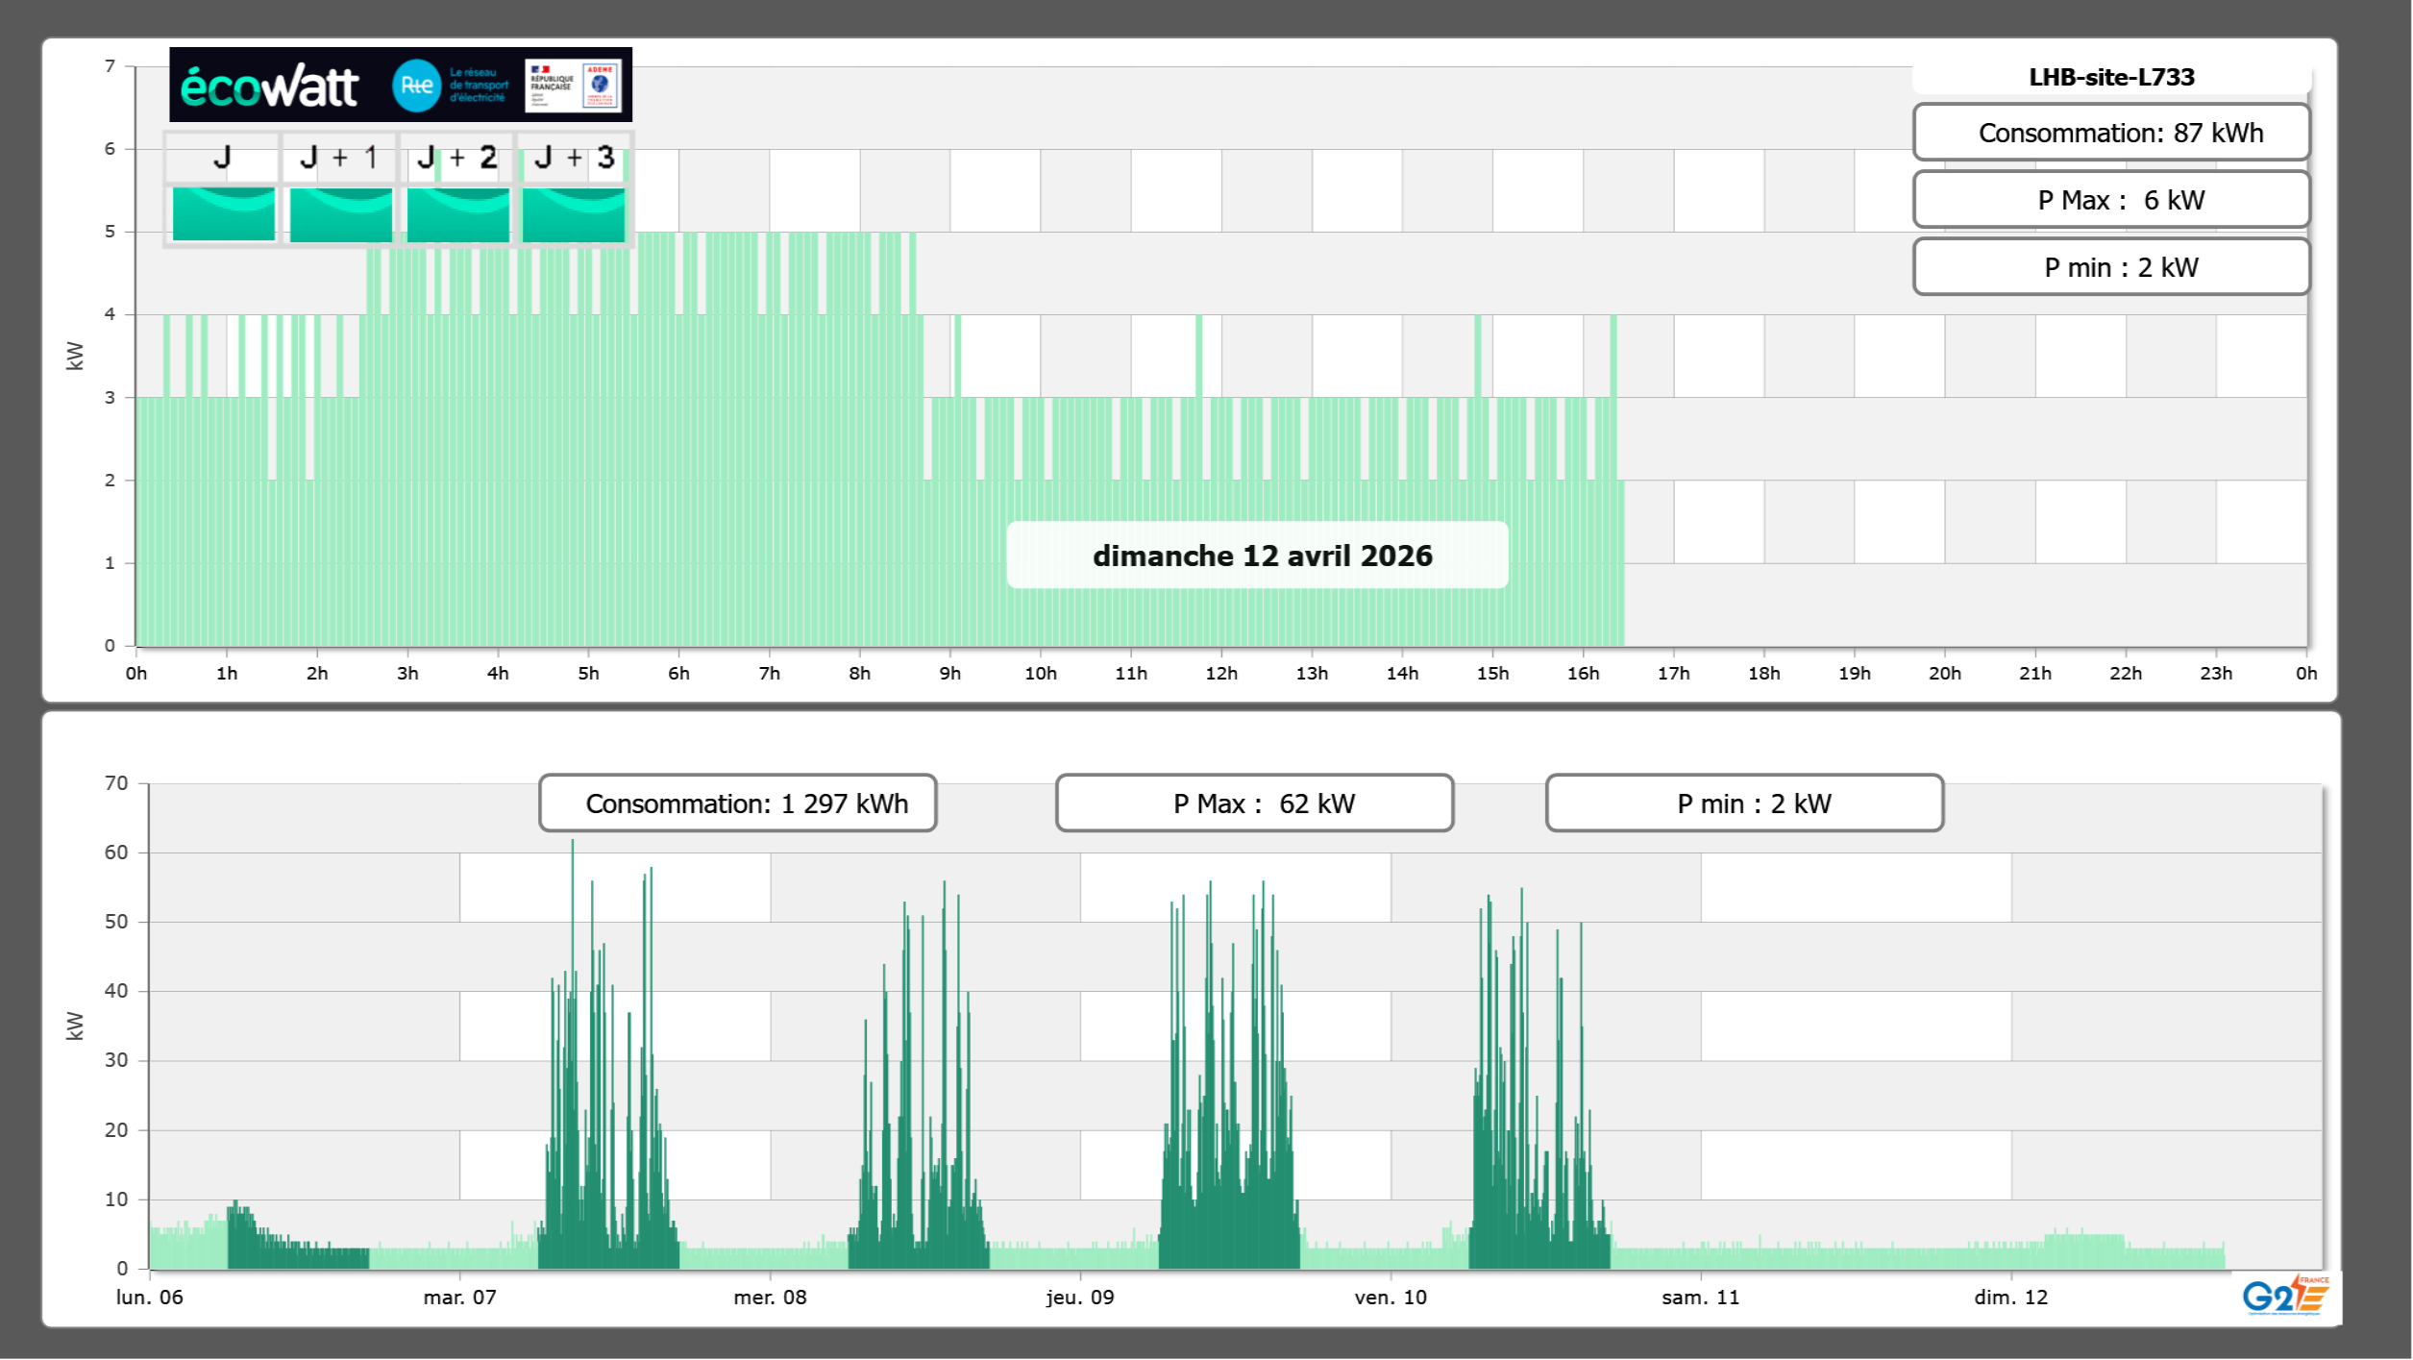Click the écoWatt logo
The height and width of the screenshot is (1360, 2413).
[269, 87]
